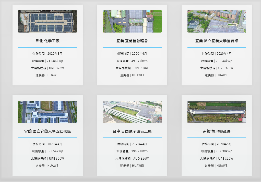
Task: Select the 南投 魚池鄉菇寮 project image
Action: [x=217, y=112]
